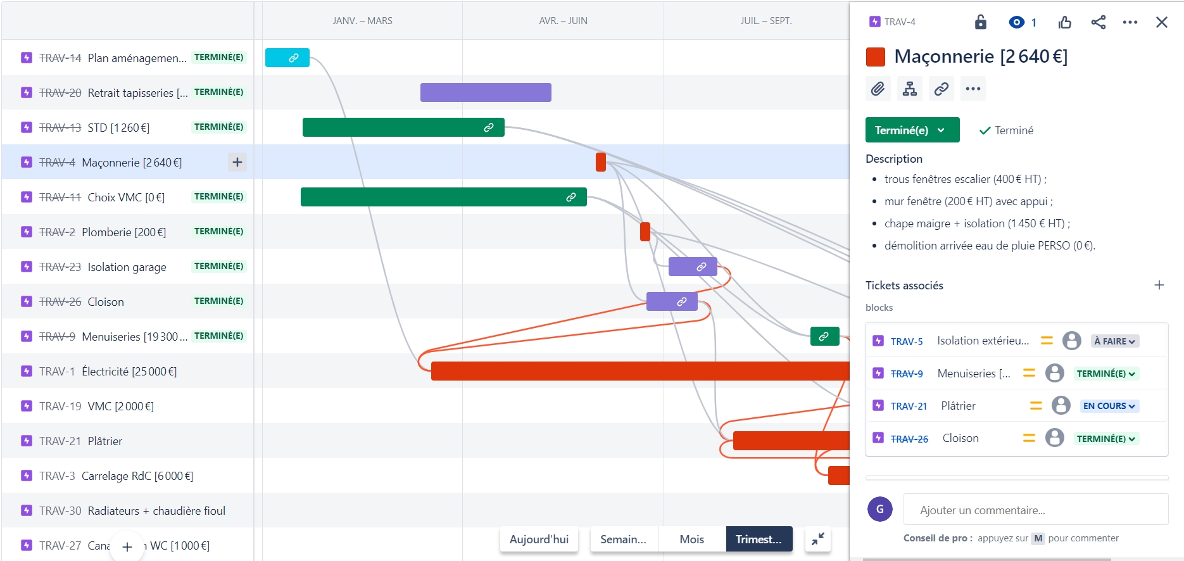Expand TRAV-5 À FAIRE status dropdown

1114,341
